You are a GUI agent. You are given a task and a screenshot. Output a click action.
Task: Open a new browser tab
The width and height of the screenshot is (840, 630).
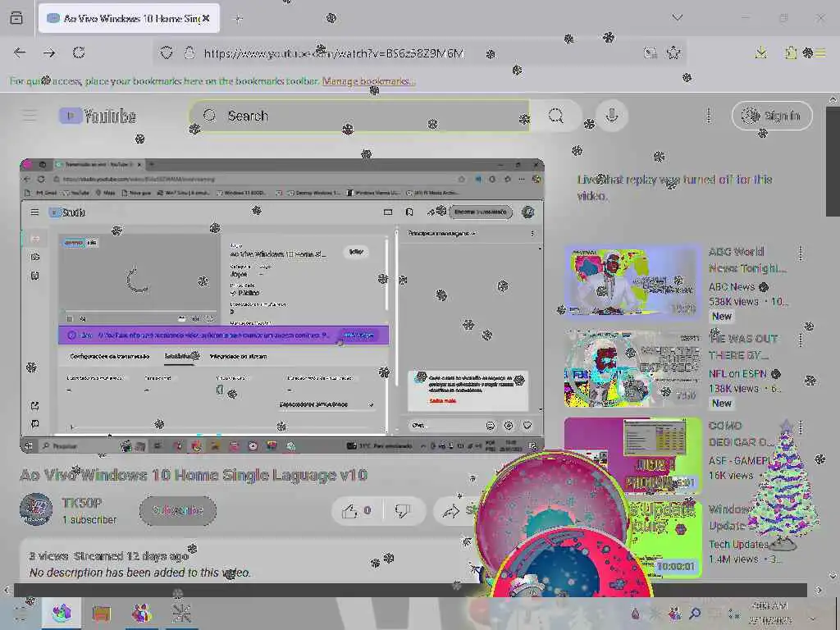click(239, 19)
